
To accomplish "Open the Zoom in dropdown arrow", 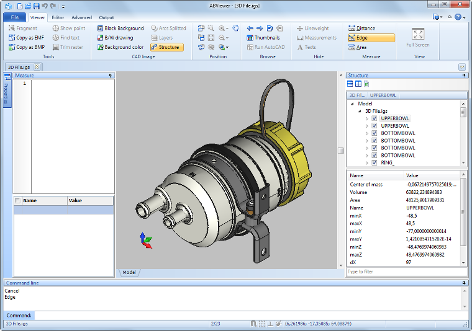I will (227, 29).
